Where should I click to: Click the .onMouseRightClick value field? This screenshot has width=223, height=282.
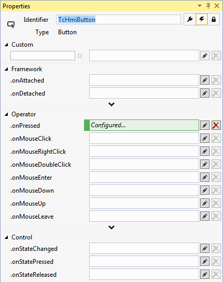point(144,151)
